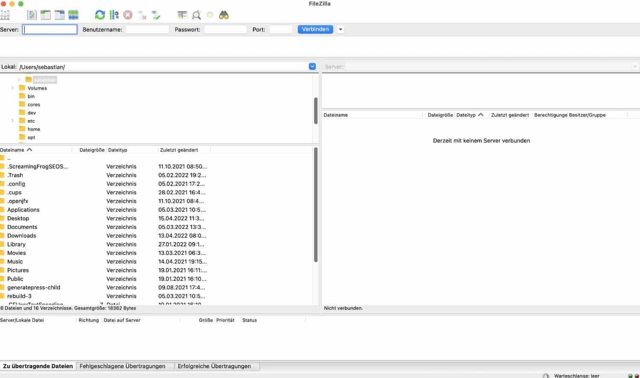Cancel the current operation

(127, 14)
